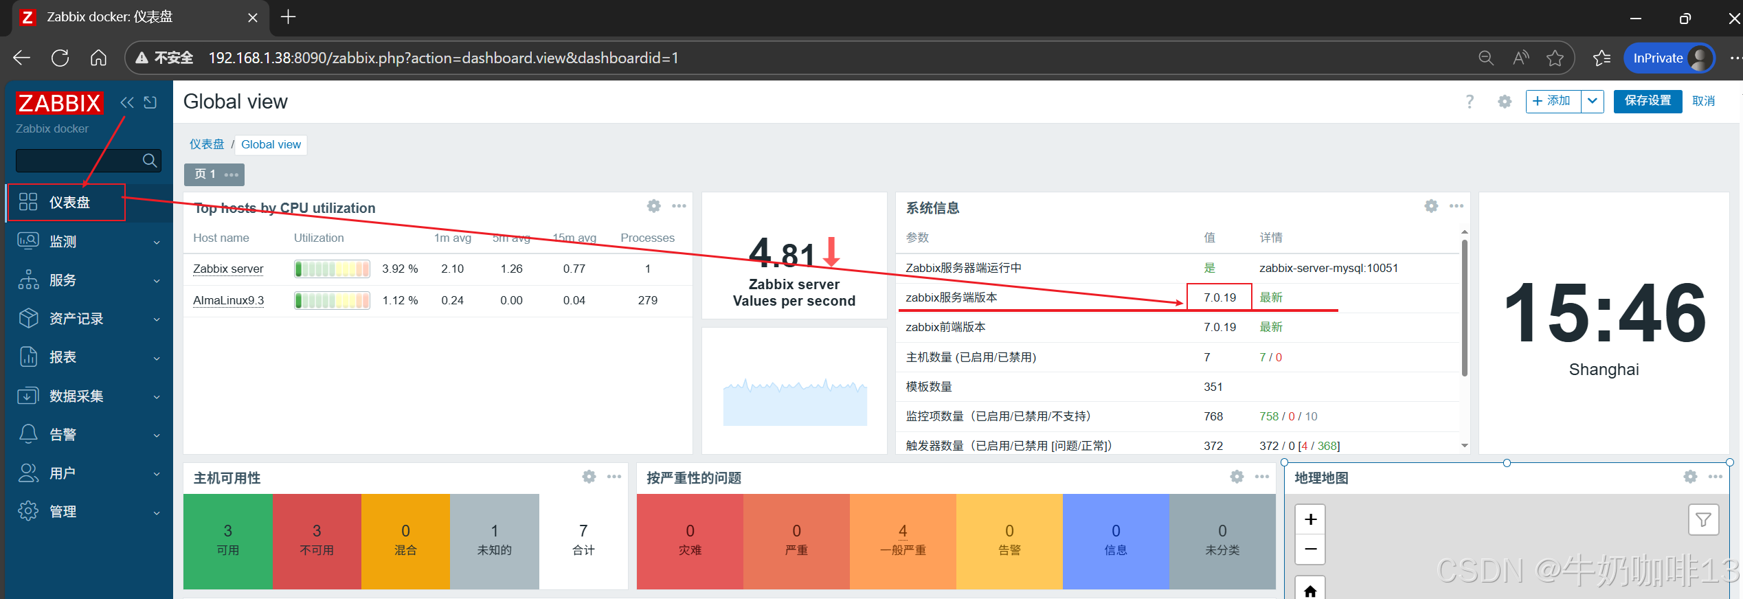The image size is (1743, 599).
Task: Open 主机可用性 widget ellipsis menu
Action: 614,477
